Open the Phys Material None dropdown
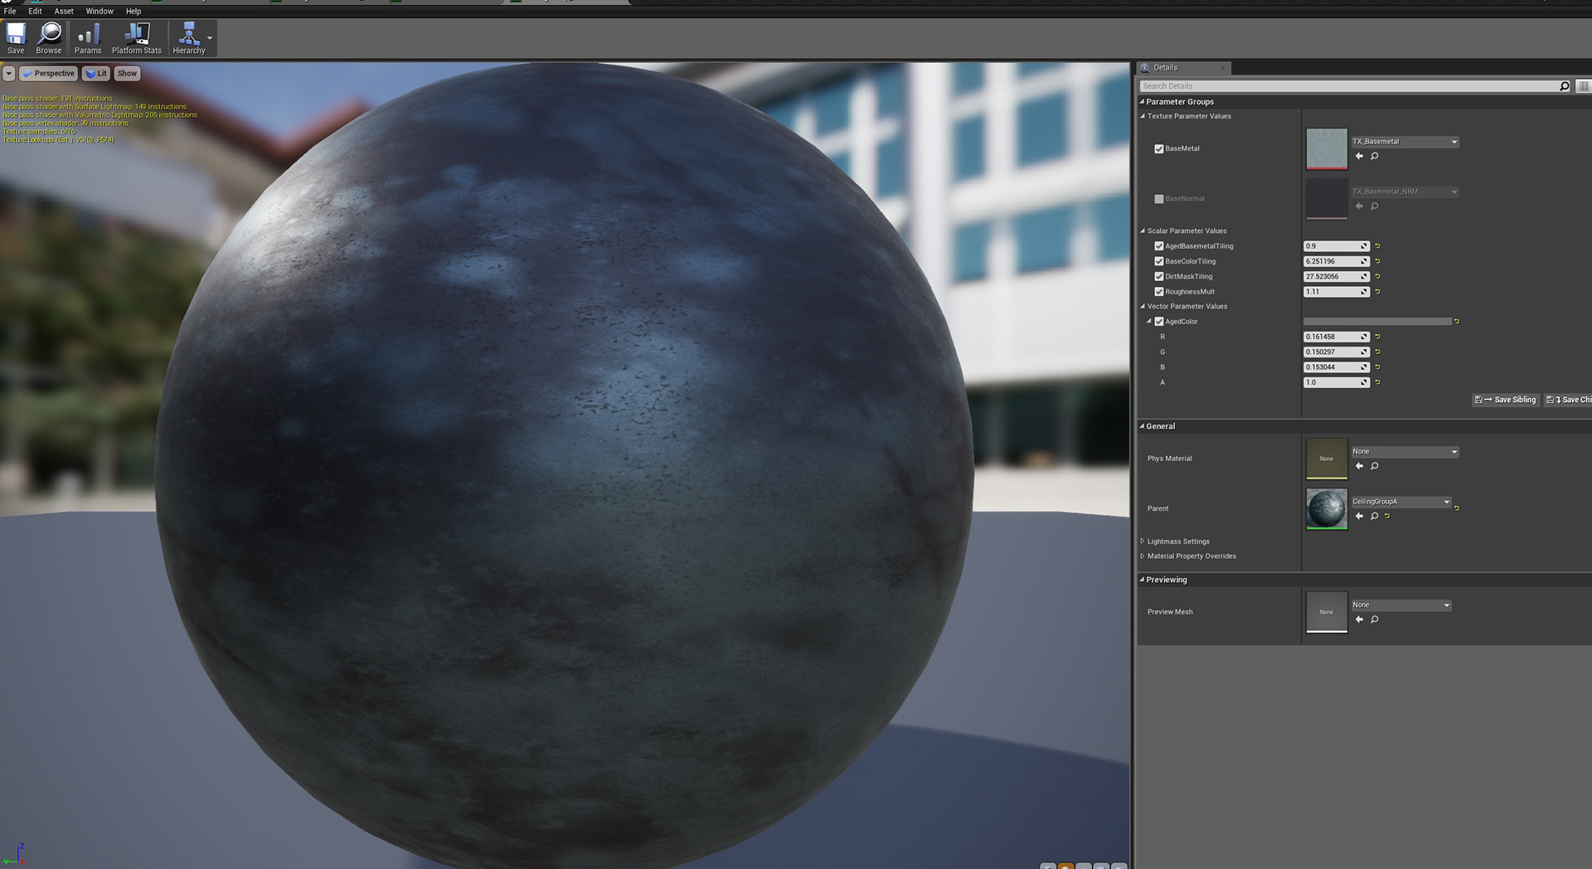1592x869 pixels. 1405,452
